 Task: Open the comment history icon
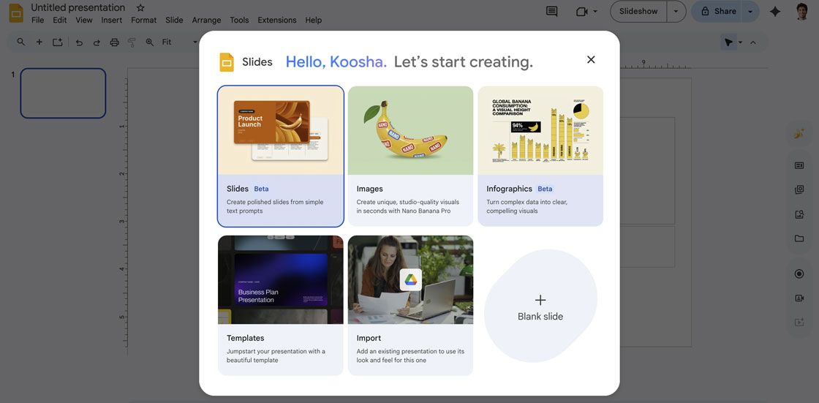551,12
